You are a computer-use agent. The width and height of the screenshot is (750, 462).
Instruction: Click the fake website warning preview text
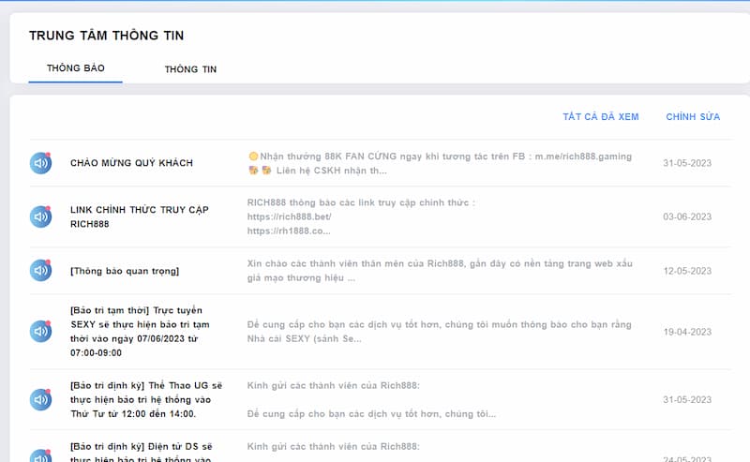[440, 271]
